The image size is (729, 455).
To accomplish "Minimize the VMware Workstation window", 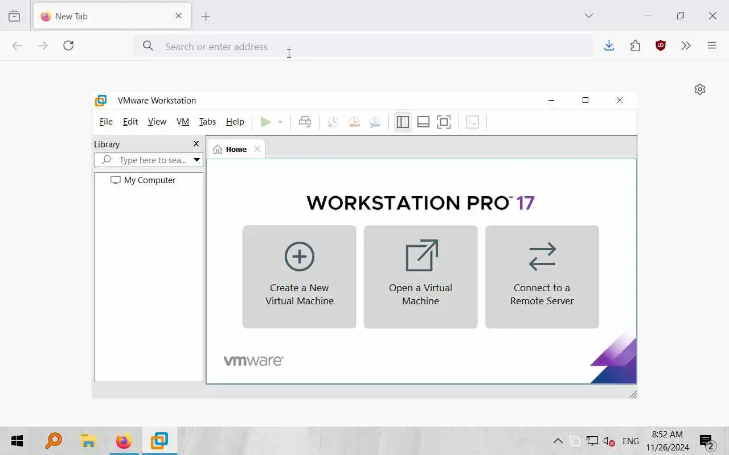I will tap(551, 101).
